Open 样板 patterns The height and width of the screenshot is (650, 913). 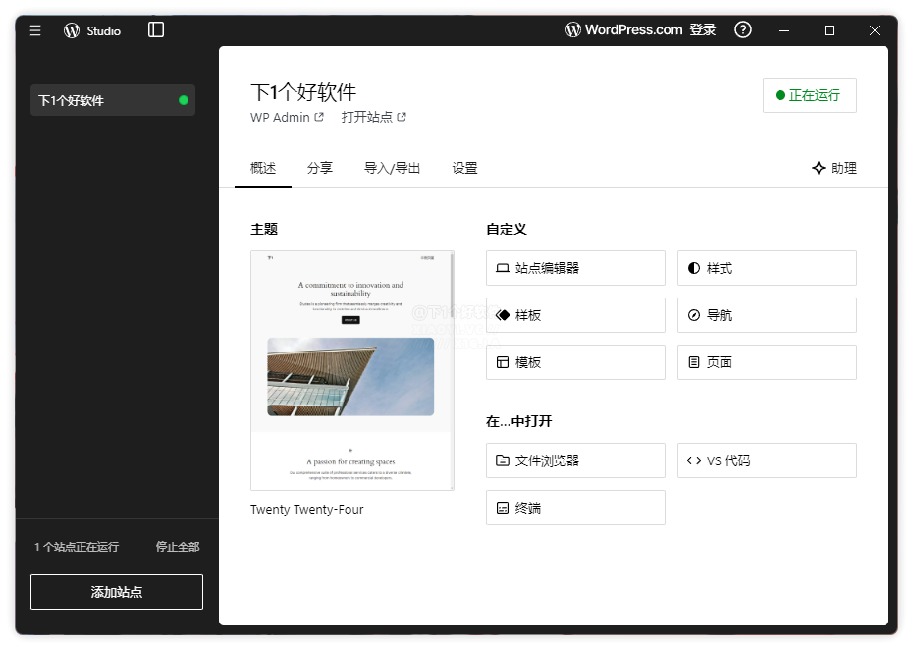(x=575, y=315)
